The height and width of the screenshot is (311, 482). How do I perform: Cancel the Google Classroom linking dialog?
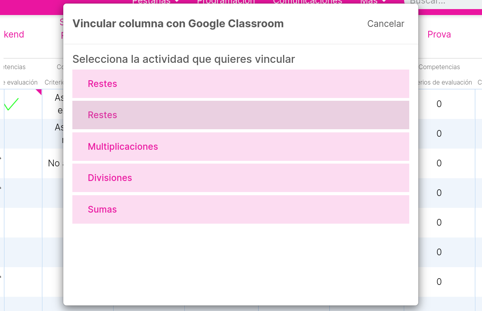tap(386, 24)
